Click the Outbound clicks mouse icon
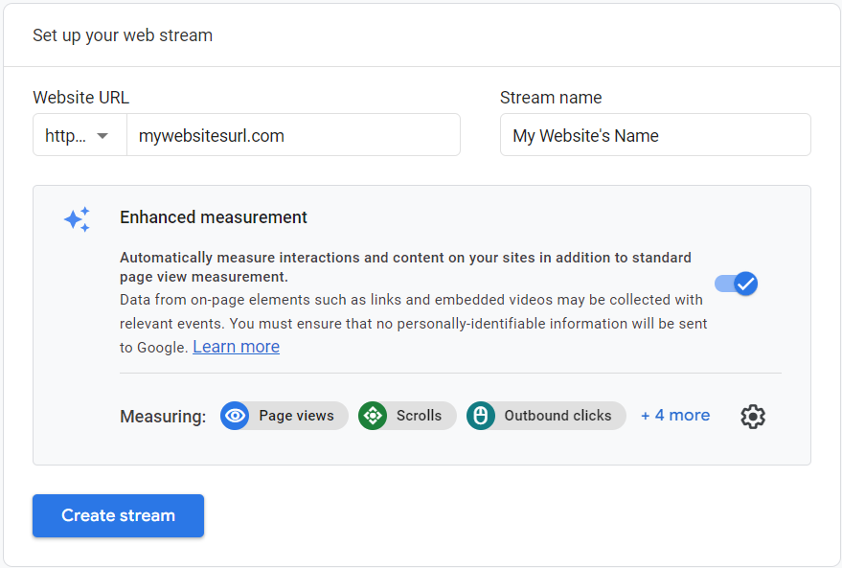 pos(481,416)
